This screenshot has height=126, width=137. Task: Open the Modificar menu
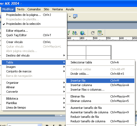[8, 9]
